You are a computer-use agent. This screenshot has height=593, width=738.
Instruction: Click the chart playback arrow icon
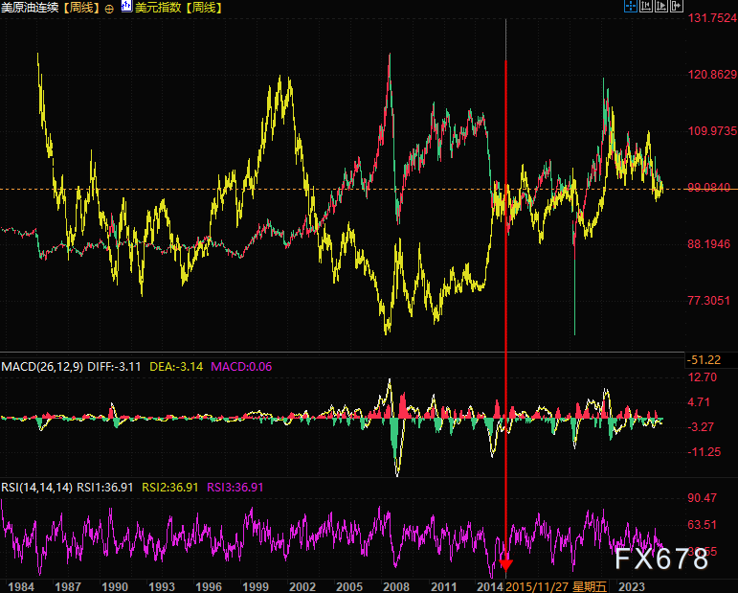coord(661,8)
